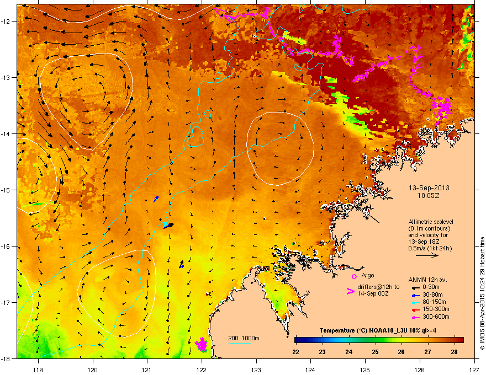Click latitude axis label -18

(x=6, y=358)
